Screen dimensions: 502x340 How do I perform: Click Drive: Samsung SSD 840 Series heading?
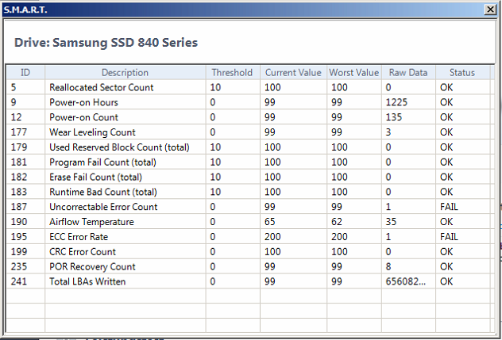[x=106, y=43]
